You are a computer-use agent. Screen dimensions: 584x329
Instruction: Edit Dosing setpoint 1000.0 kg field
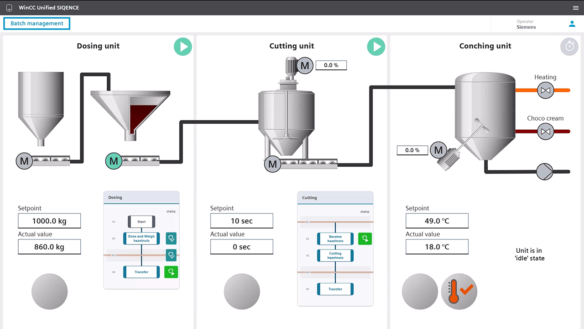(49, 221)
